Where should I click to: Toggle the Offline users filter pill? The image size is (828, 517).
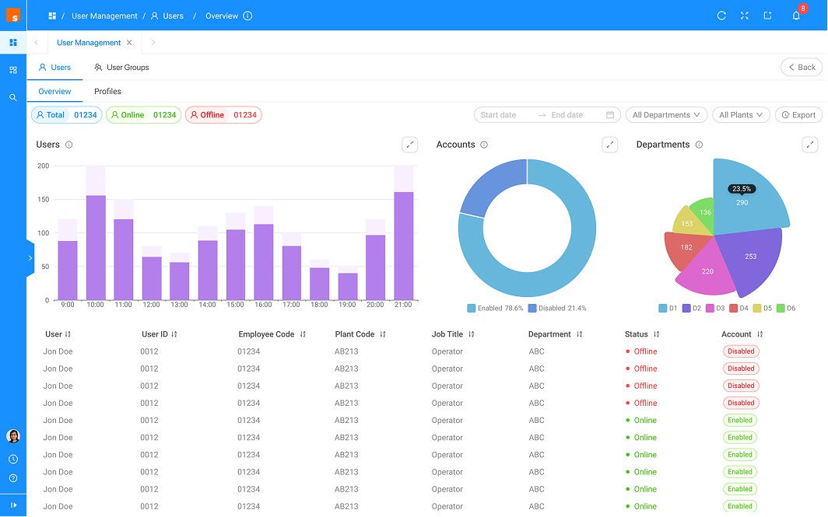[223, 115]
